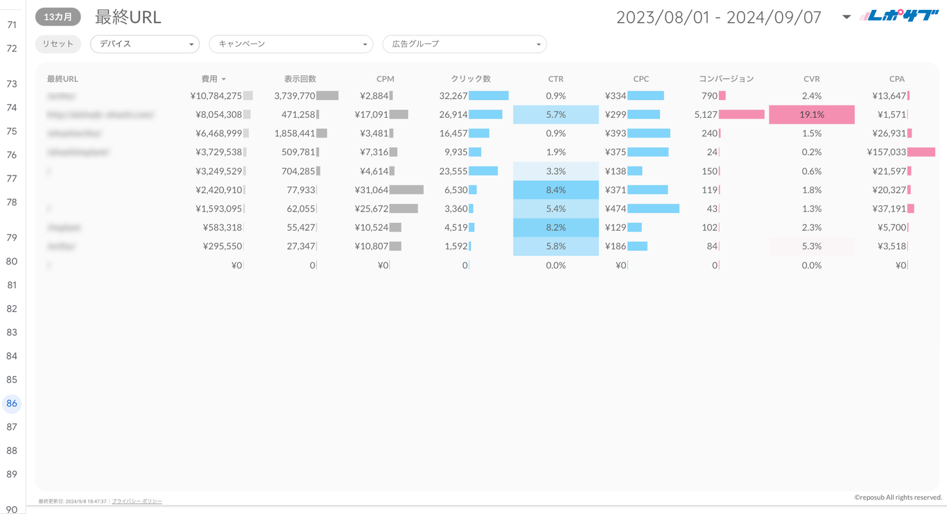Click the highlighted 19.1% CVR cell
This screenshot has width=947, height=514.
tap(811, 115)
